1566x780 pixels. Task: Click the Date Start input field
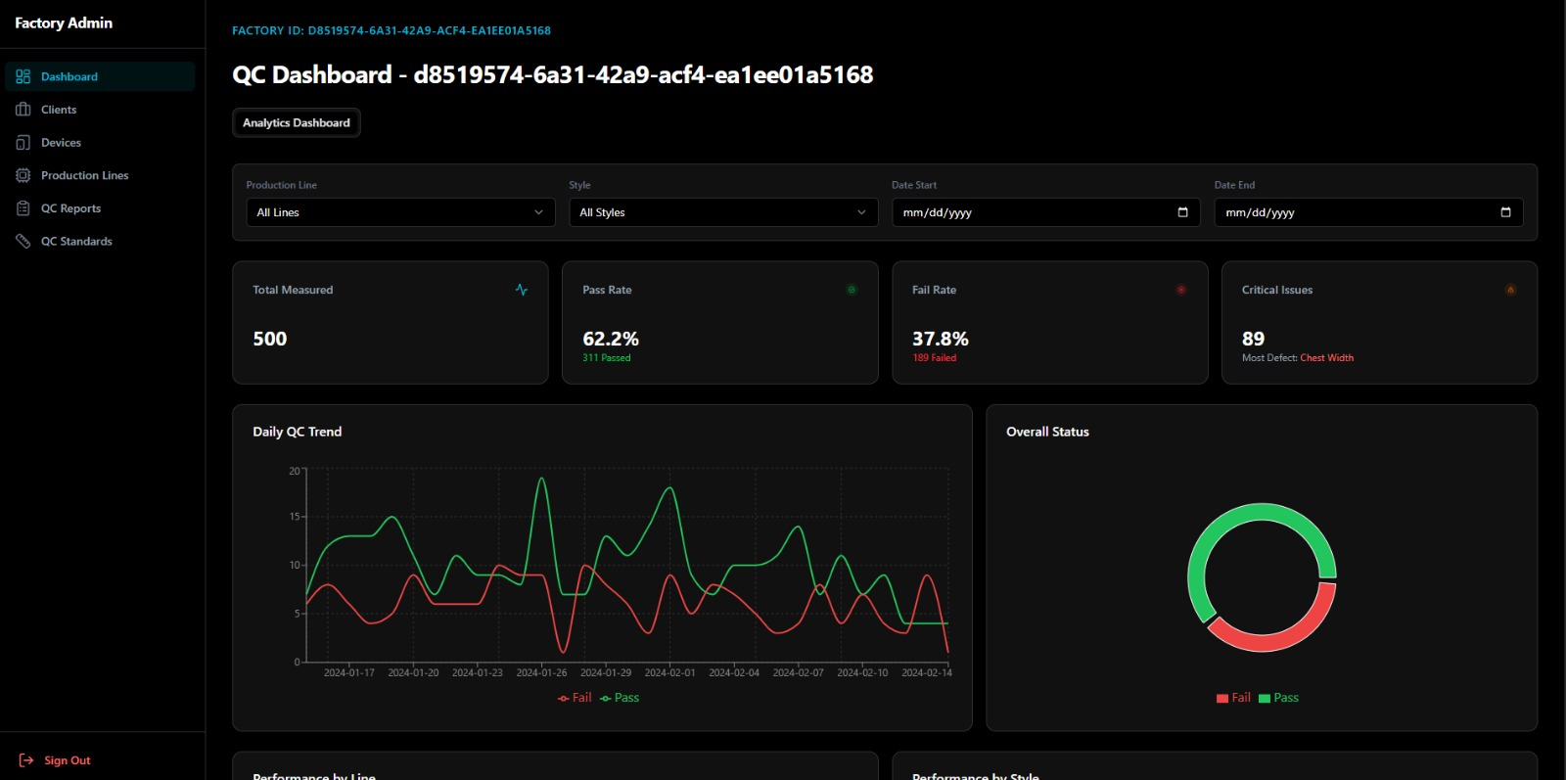coord(1046,212)
